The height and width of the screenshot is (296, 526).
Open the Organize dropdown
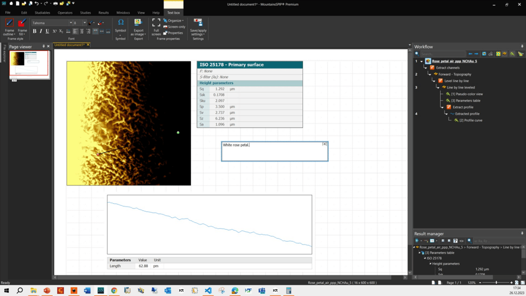pos(174,21)
